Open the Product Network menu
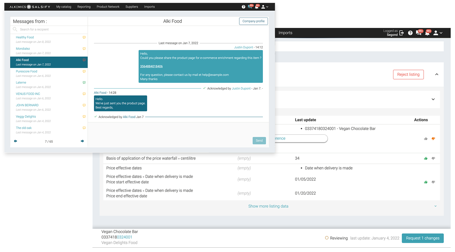This screenshot has height=252, width=455. [x=108, y=7]
